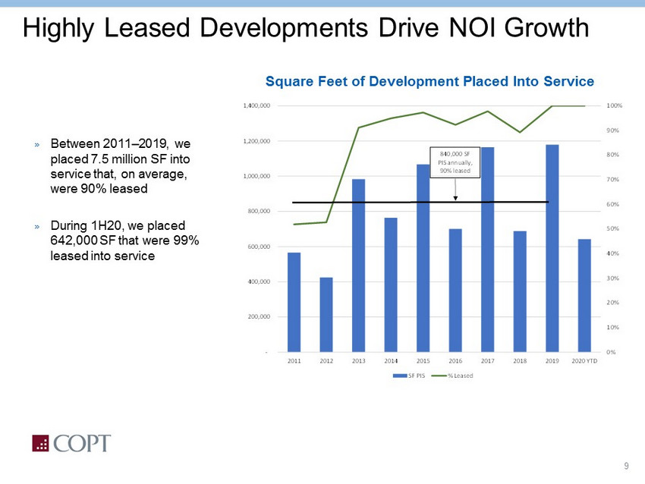This screenshot has height=484, width=645.
Task: Click the 2015 x-axis label
Action: coord(423,362)
